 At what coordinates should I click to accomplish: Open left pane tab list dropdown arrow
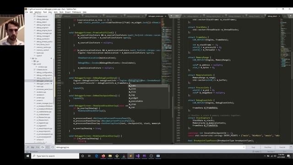pyautogui.click(x=171, y=16)
